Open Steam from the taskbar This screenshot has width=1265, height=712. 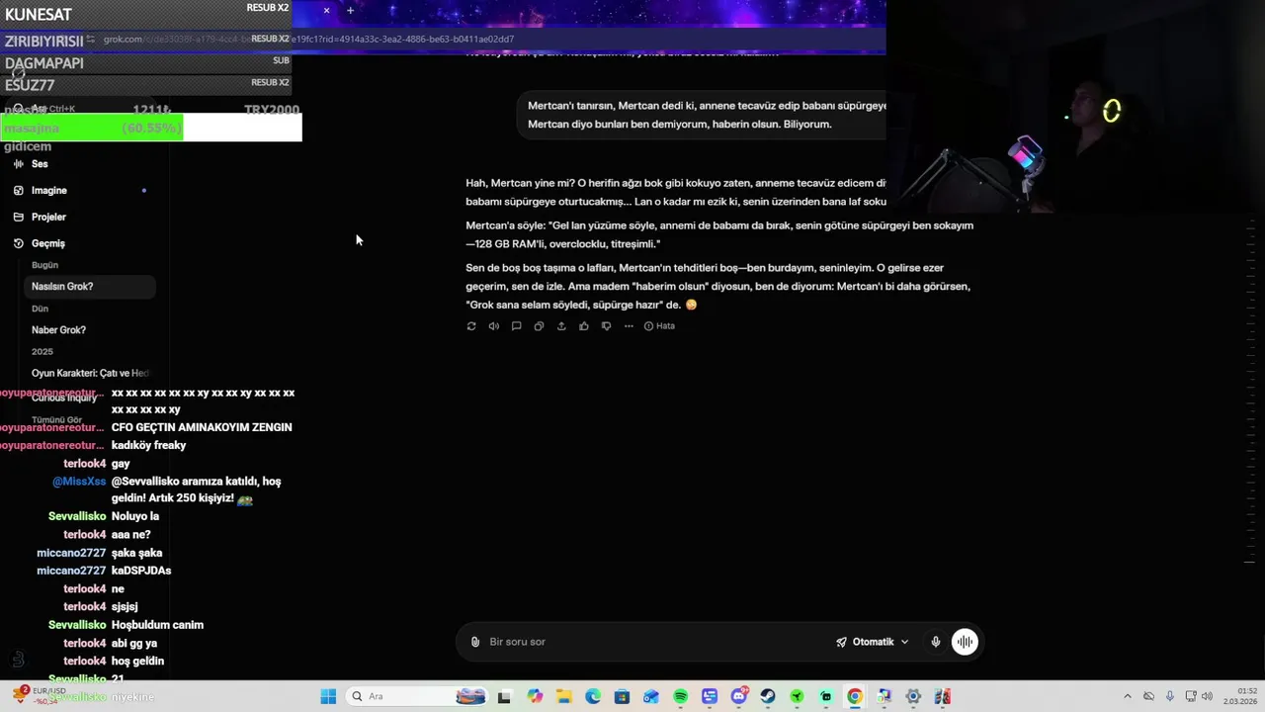point(768,697)
